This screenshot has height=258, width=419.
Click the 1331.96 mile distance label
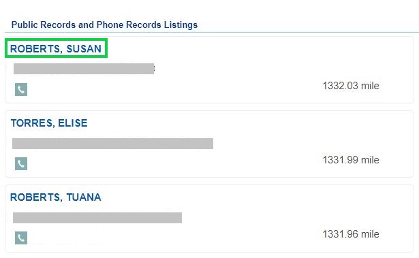351,234
